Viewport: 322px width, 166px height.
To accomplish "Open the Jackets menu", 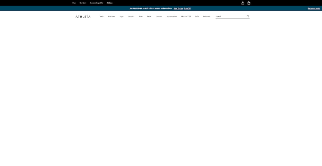I will click(x=131, y=17).
